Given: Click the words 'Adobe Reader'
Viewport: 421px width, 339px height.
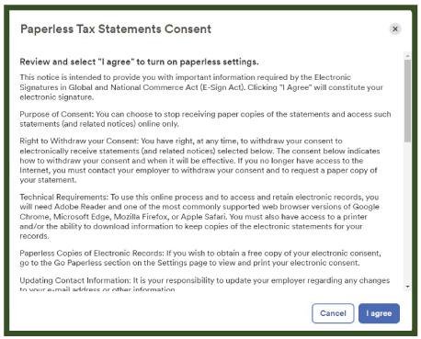Looking at the screenshot, I should 80,207.
